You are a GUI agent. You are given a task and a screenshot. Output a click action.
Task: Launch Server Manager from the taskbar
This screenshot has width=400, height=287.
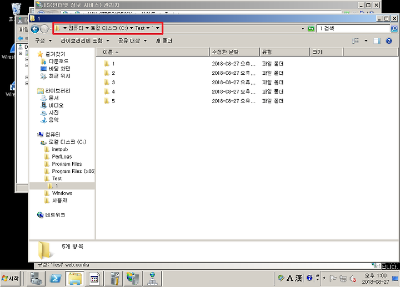[36, 279]
